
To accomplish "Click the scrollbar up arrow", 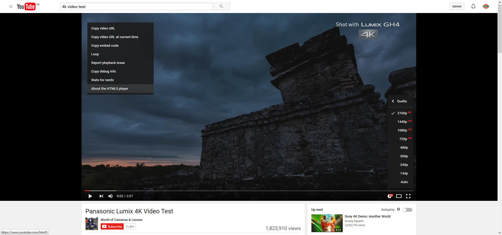I will tap(500, 2).
